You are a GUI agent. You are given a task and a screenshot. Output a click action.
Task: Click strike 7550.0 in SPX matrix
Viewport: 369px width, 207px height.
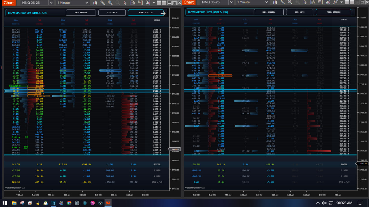(x=157, y=71)
